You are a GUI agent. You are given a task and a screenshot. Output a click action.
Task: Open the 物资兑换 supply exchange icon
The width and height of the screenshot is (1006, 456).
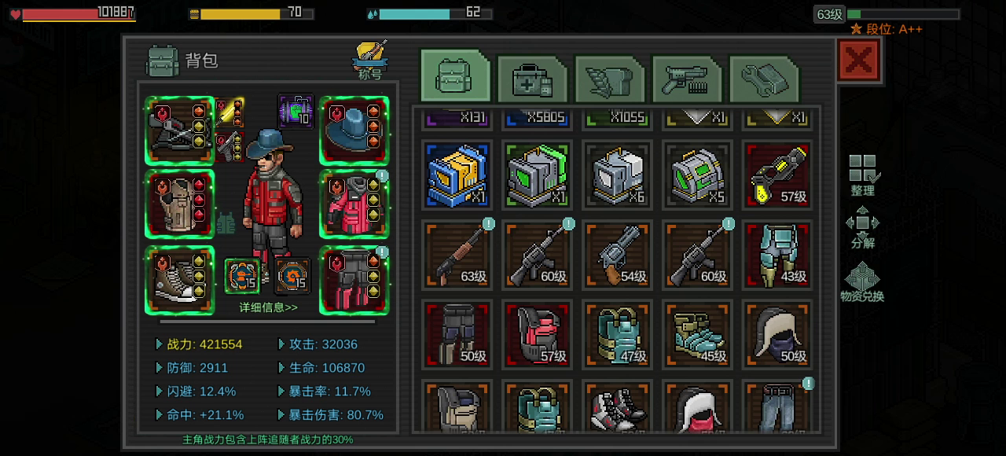click(x=862, y=281)
